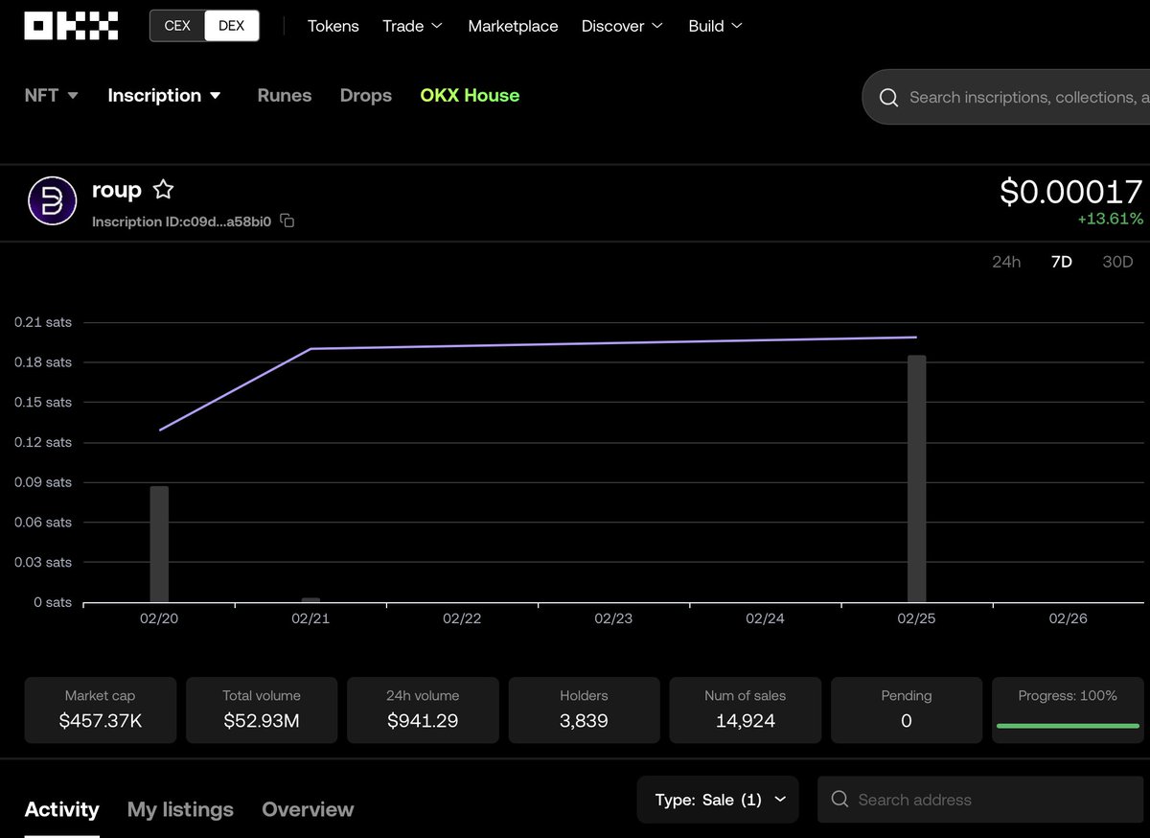Click the roup token avatar
The height and width of the screenshot is (838, 1150).
(x=52, y=201)
